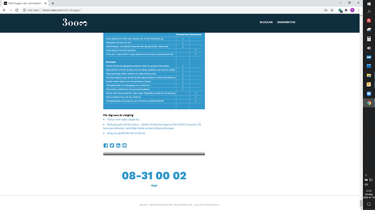Open the Windows Start menu
Viewport: 375px width, 210px height.
[x=369, y=4]
